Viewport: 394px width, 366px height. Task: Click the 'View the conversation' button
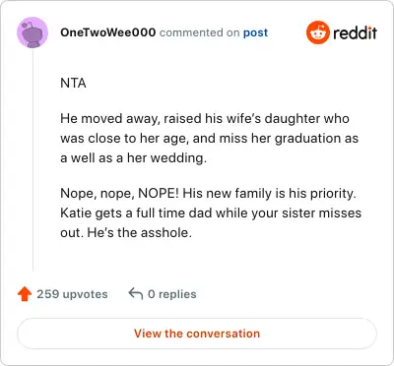(x=197, y=334)
